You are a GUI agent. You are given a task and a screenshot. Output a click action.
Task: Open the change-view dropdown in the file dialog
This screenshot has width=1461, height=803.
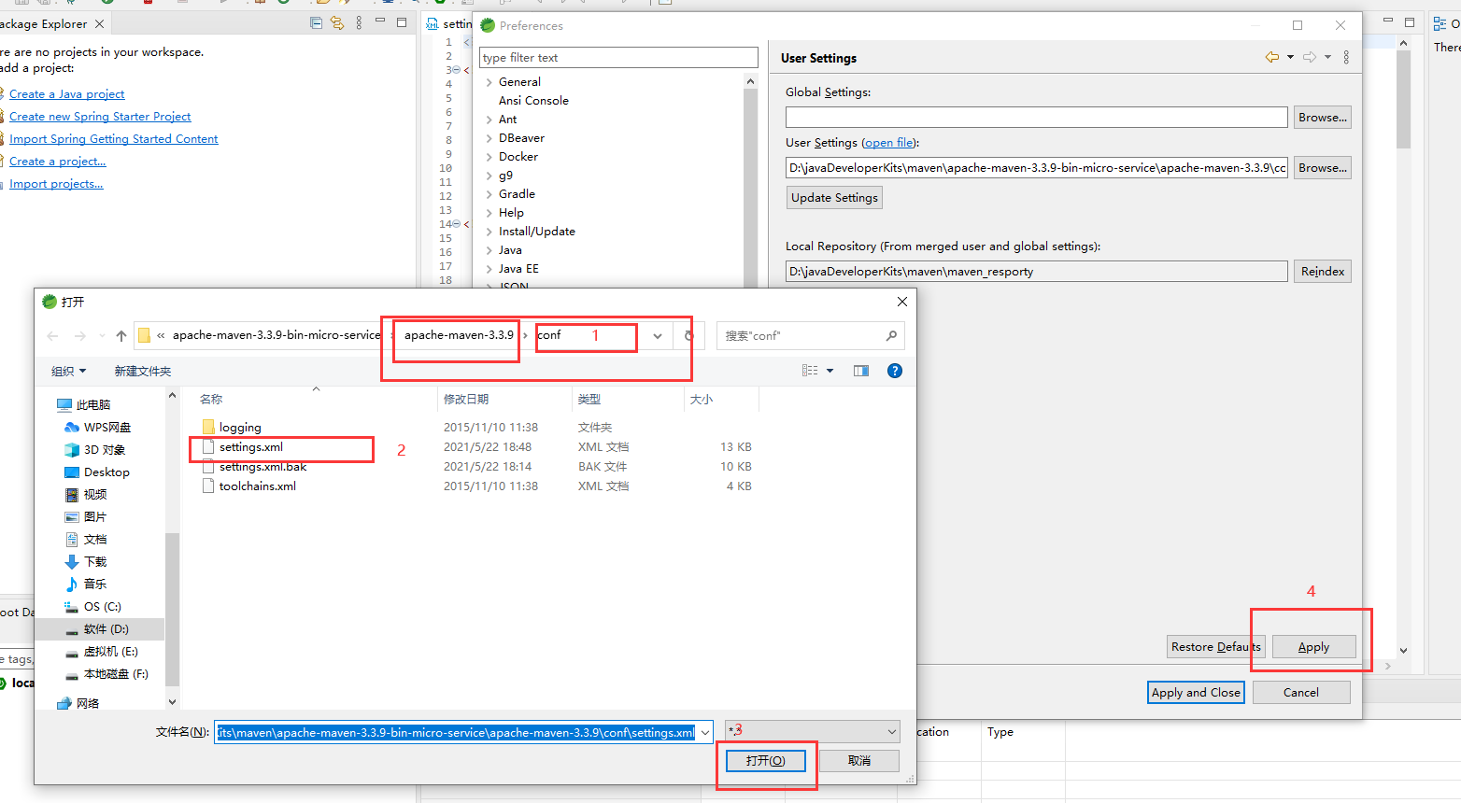point(830,370)
